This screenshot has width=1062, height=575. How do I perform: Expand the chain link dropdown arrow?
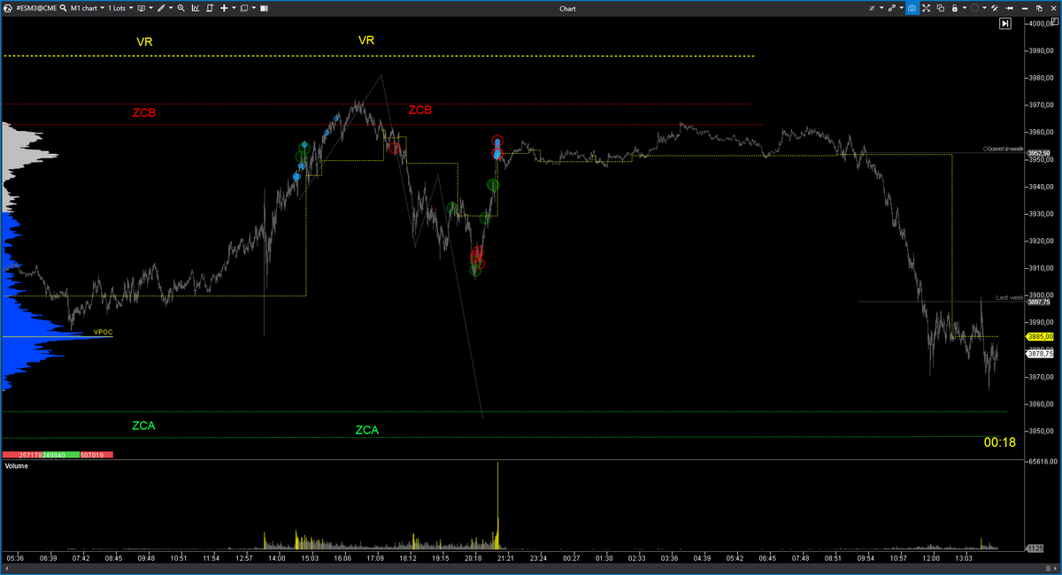coord(902,8)
